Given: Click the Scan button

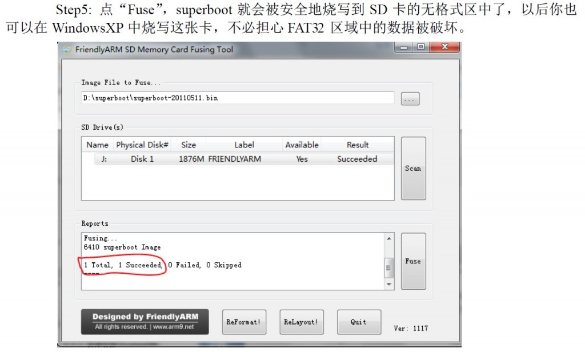Looking at the screenshot, I should pyautogui.click(x=413, y=169).
